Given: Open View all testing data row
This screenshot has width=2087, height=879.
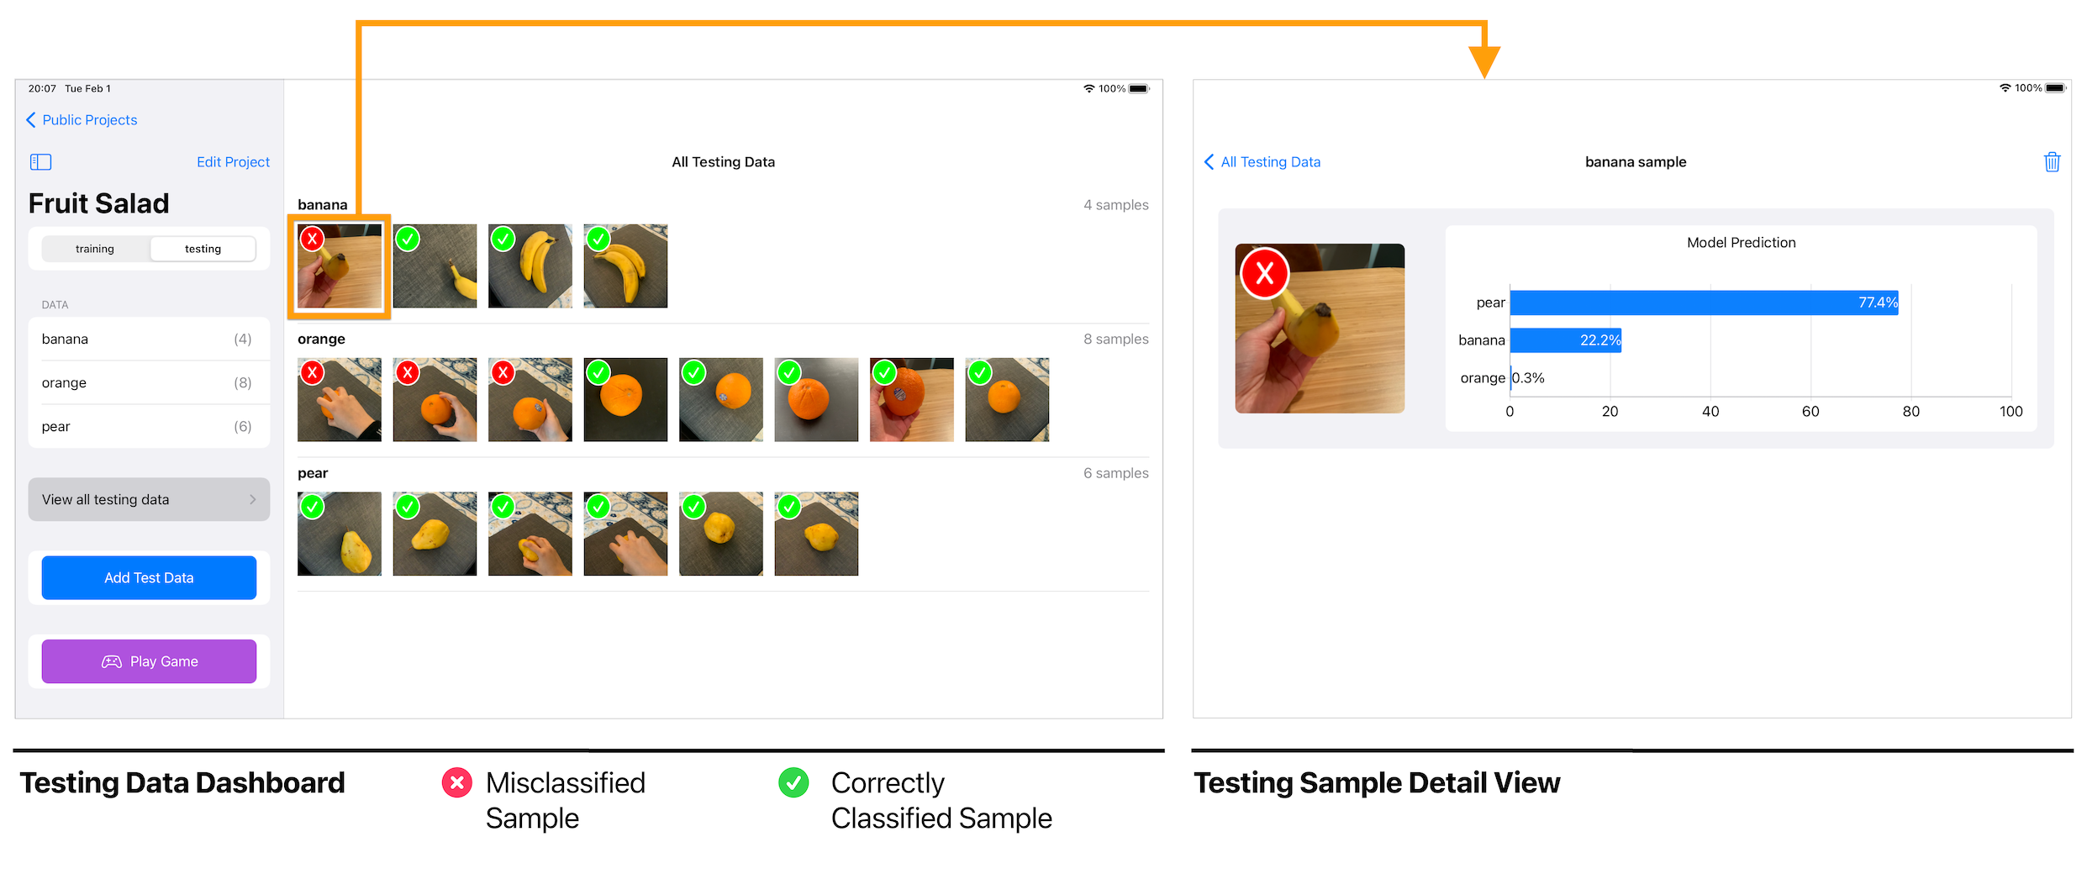Looking at the screenshot, I should [x=149, y=499].
